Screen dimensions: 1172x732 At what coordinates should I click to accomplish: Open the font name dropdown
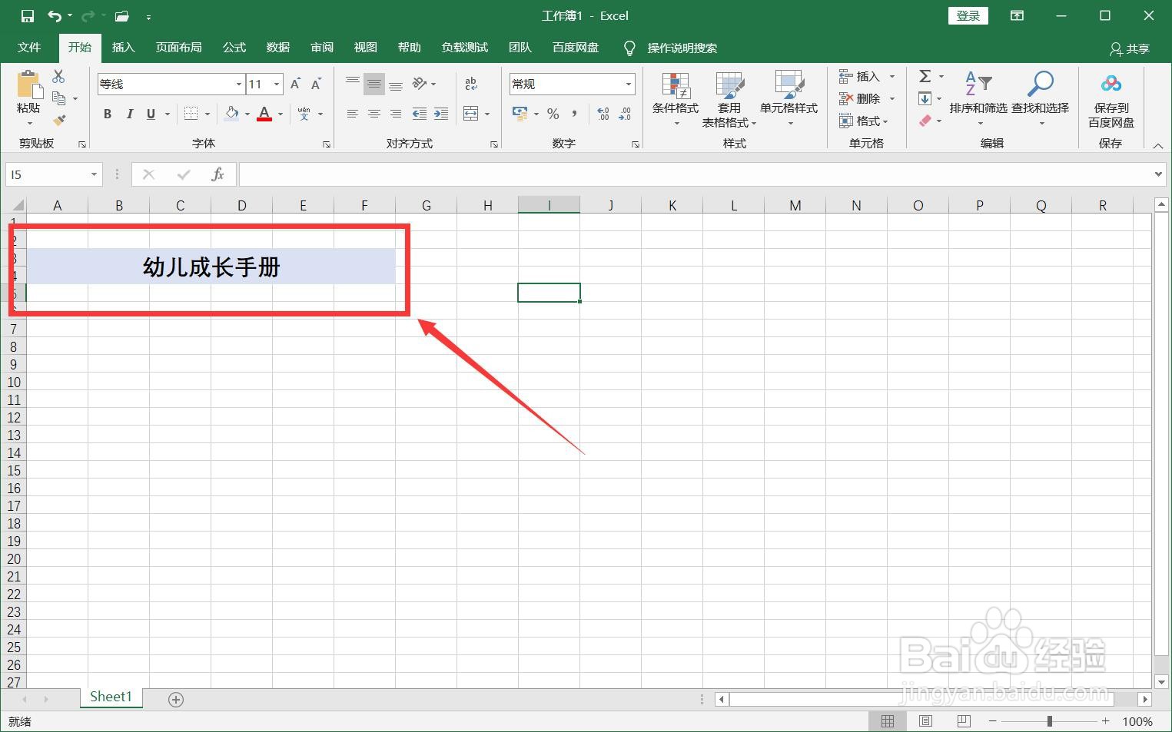coord(238,83)
